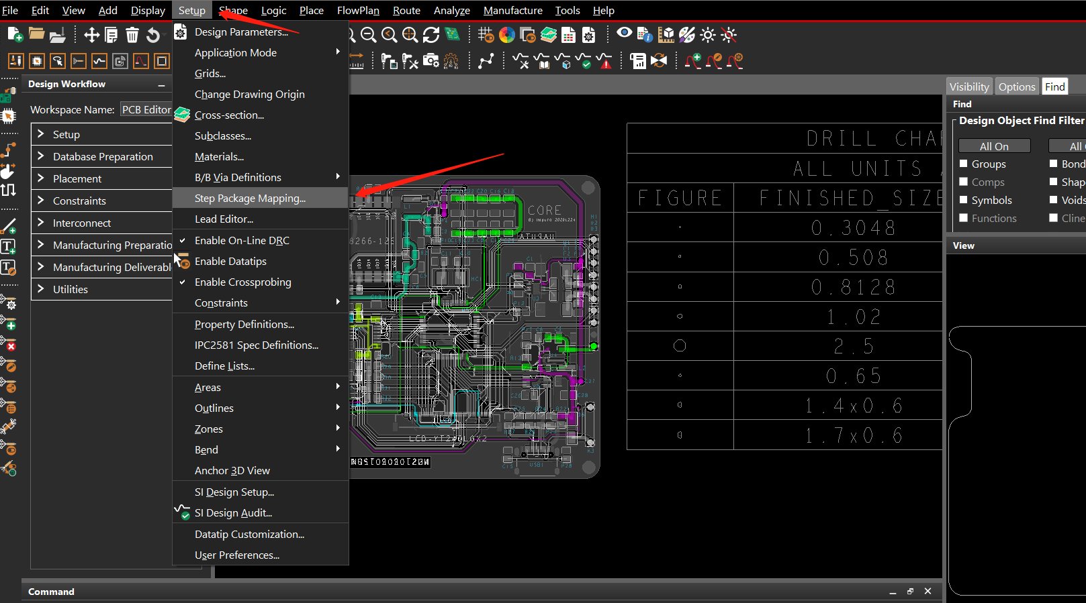Select the Placement Edit application mode icon
The height and width of the screenshot is (603, 1086).
37,61
